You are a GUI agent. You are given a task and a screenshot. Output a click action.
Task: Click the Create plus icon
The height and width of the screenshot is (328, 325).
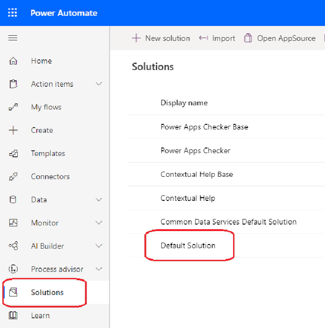coord(13,130)
